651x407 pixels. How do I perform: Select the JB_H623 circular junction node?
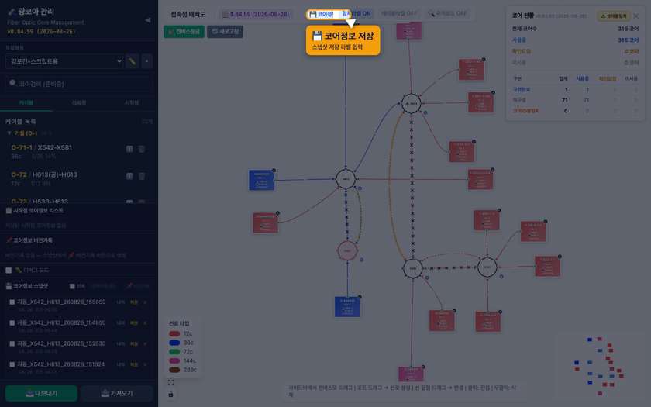point(411,103)
